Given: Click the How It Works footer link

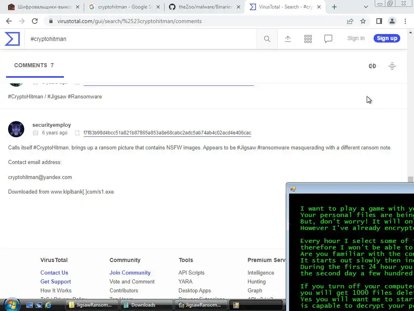Looking at the screenshot, I should 56,290.
